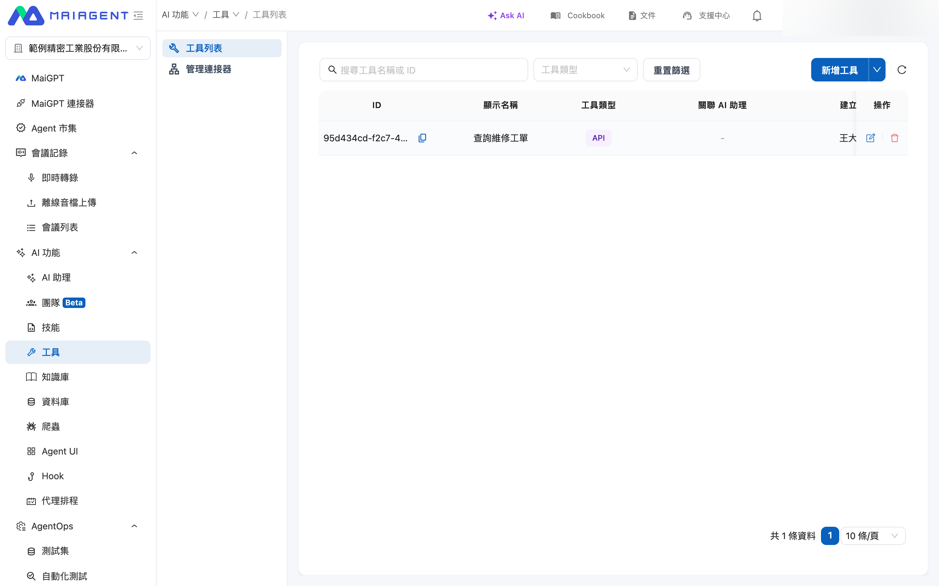Expand the 新增工具 dropdown arrow
Viewport: 939px width, 586px height.
[877, 70]
